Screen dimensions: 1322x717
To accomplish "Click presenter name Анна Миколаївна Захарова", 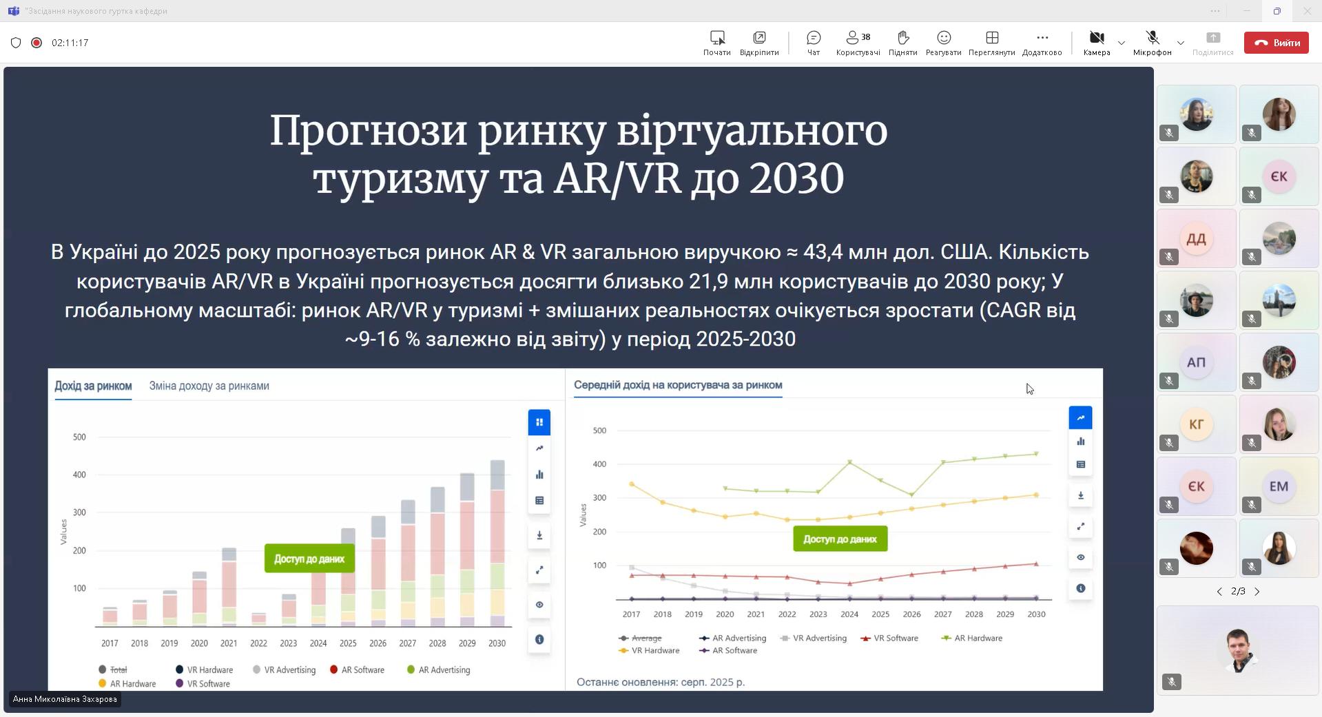I will coord(65,699).
